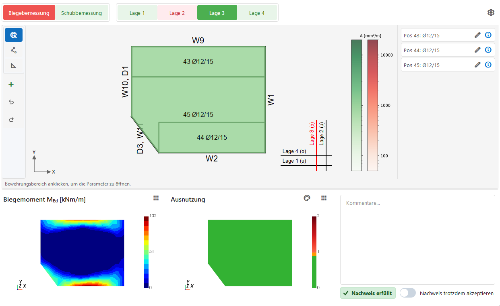
Task: Open grid menu for Biegemoment plot
Action: point(156,198)
